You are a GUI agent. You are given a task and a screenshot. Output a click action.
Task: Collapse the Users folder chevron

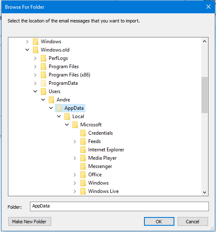[35, 91]
